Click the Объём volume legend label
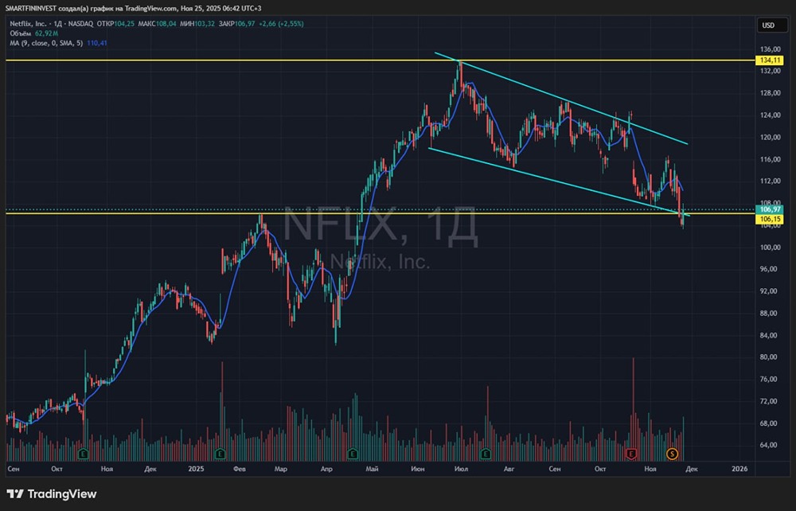Screen dimensions: 796x511 coord(21,33)
